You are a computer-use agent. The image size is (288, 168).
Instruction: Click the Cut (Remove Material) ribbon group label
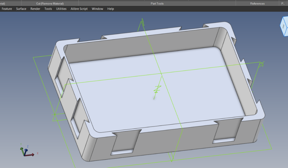(50, 3)
